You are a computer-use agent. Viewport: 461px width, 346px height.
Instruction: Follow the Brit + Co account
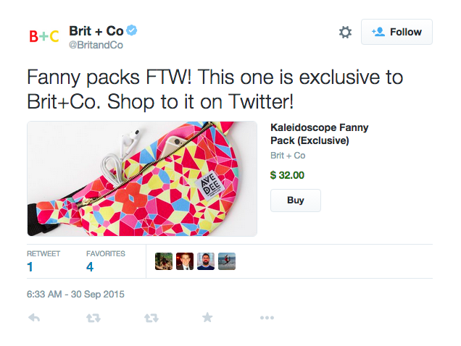click(396, 32)
